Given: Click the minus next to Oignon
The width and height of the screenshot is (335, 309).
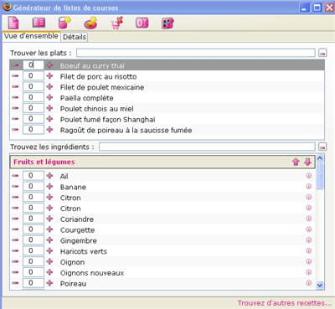Looking at the screenshot, I should tap(15, 261).
